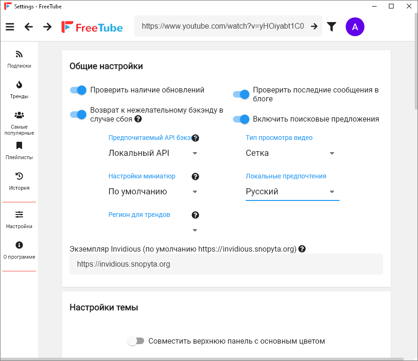Disable 'Включить поисковые предложения' switch
This screenshot has height=361, width=418.
(241, 119)
